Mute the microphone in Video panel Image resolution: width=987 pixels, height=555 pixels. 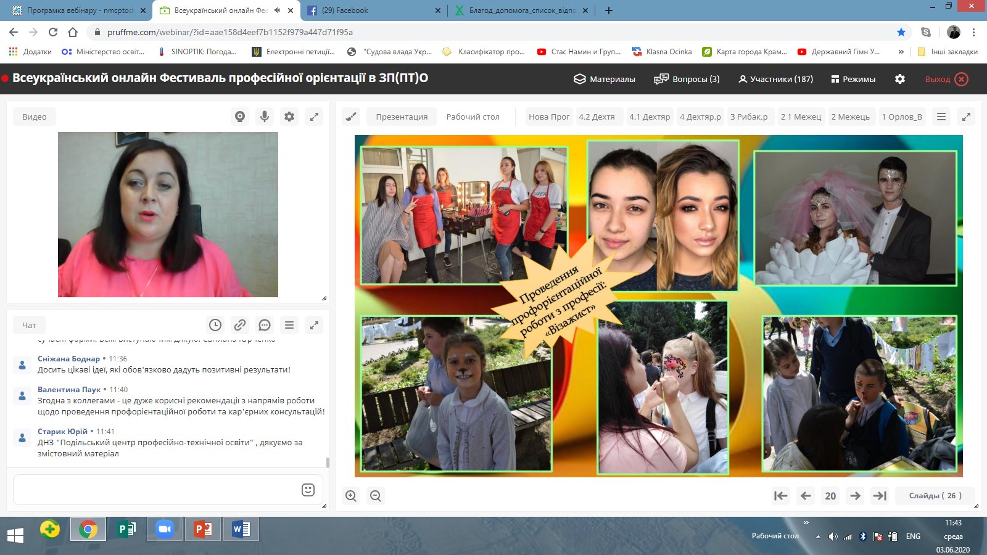click(265, 117)
